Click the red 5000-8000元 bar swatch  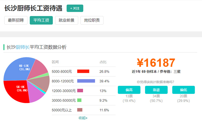83,72
